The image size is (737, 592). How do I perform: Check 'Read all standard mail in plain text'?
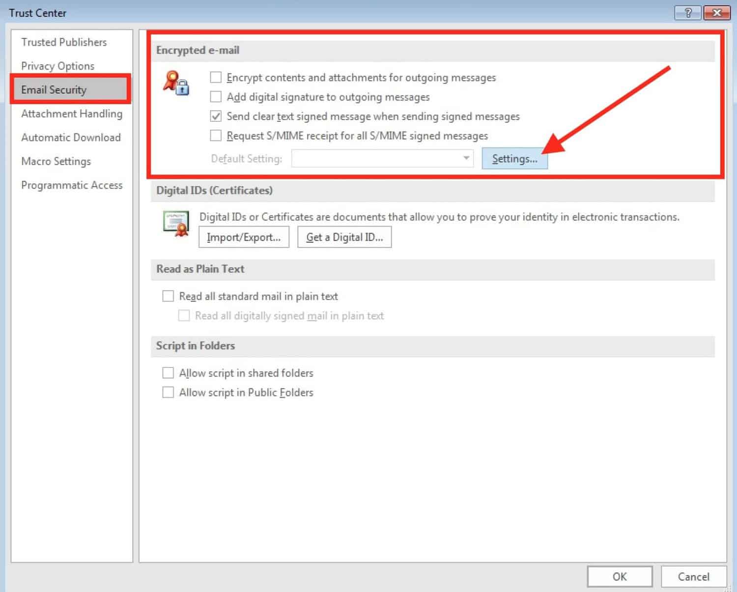click(168, 296)
